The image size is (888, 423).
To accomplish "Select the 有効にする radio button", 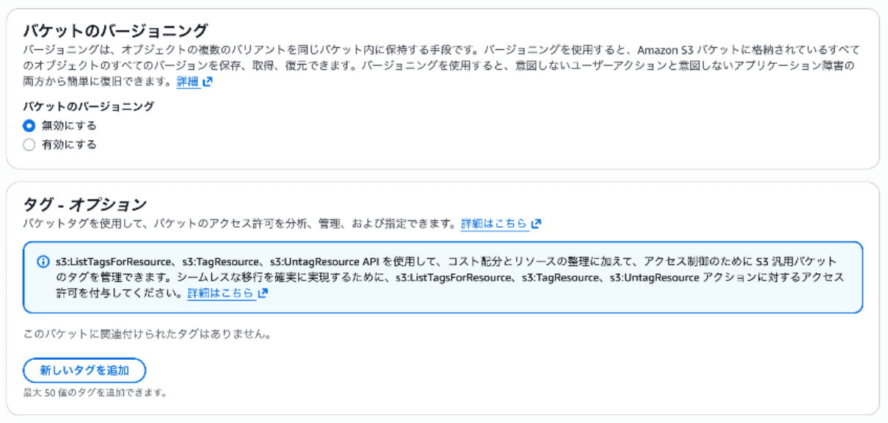I will (29, 145).
